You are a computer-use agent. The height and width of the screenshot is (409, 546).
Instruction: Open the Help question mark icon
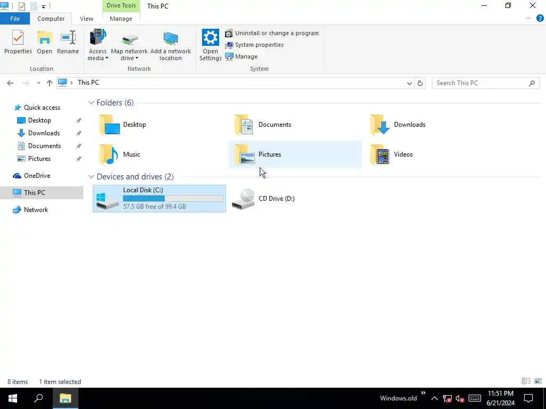pos(540,19)
